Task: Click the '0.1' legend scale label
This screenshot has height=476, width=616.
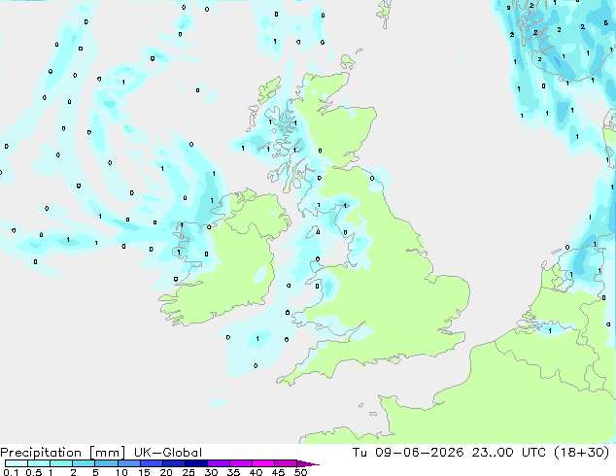Action: (11, 472)
